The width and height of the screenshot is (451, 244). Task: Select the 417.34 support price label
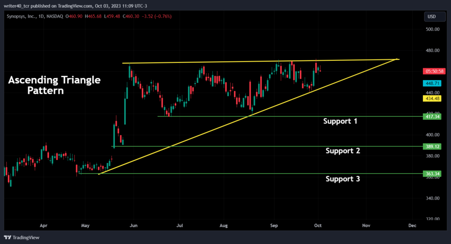click(x=432, y=117)
